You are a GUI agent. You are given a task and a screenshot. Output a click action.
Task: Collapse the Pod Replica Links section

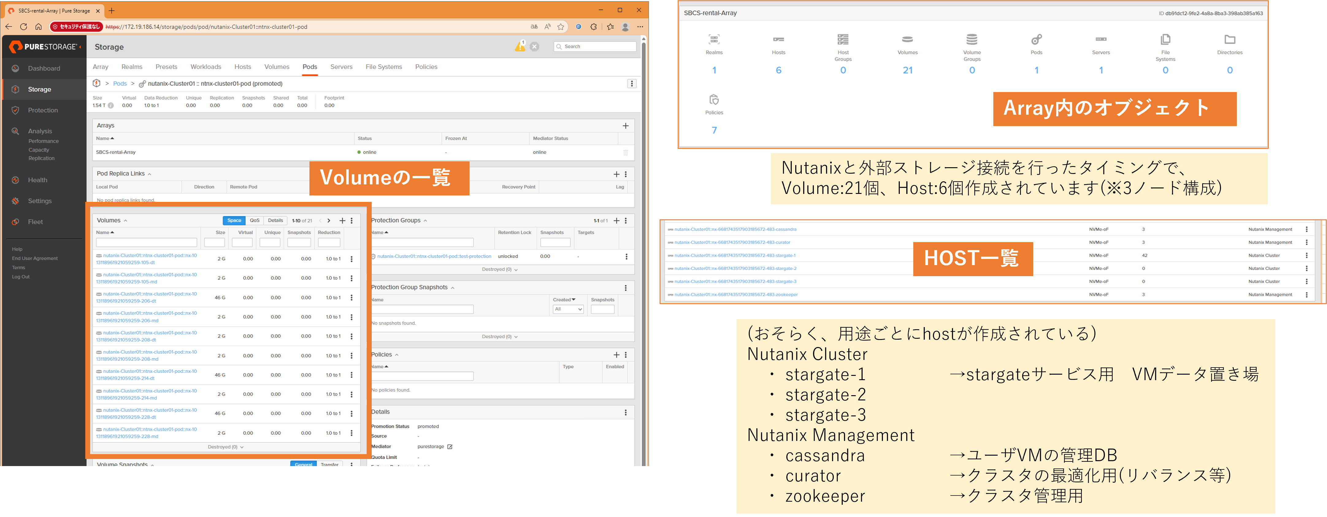(149, 174)
